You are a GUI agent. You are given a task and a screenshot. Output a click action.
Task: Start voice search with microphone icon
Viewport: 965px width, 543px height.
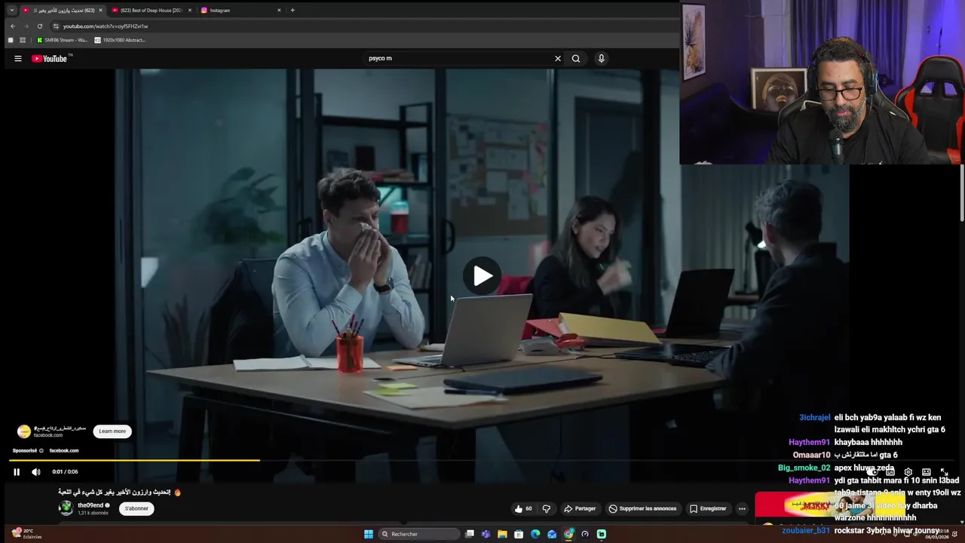click(x=601, y=58)
